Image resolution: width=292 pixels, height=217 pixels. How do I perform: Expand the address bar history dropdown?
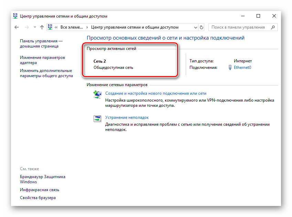pyautogui.click(x=195, y=27)
